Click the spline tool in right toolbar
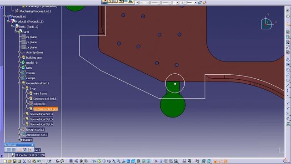The height and width of the screenshot is (164, 291). [288, 75]
